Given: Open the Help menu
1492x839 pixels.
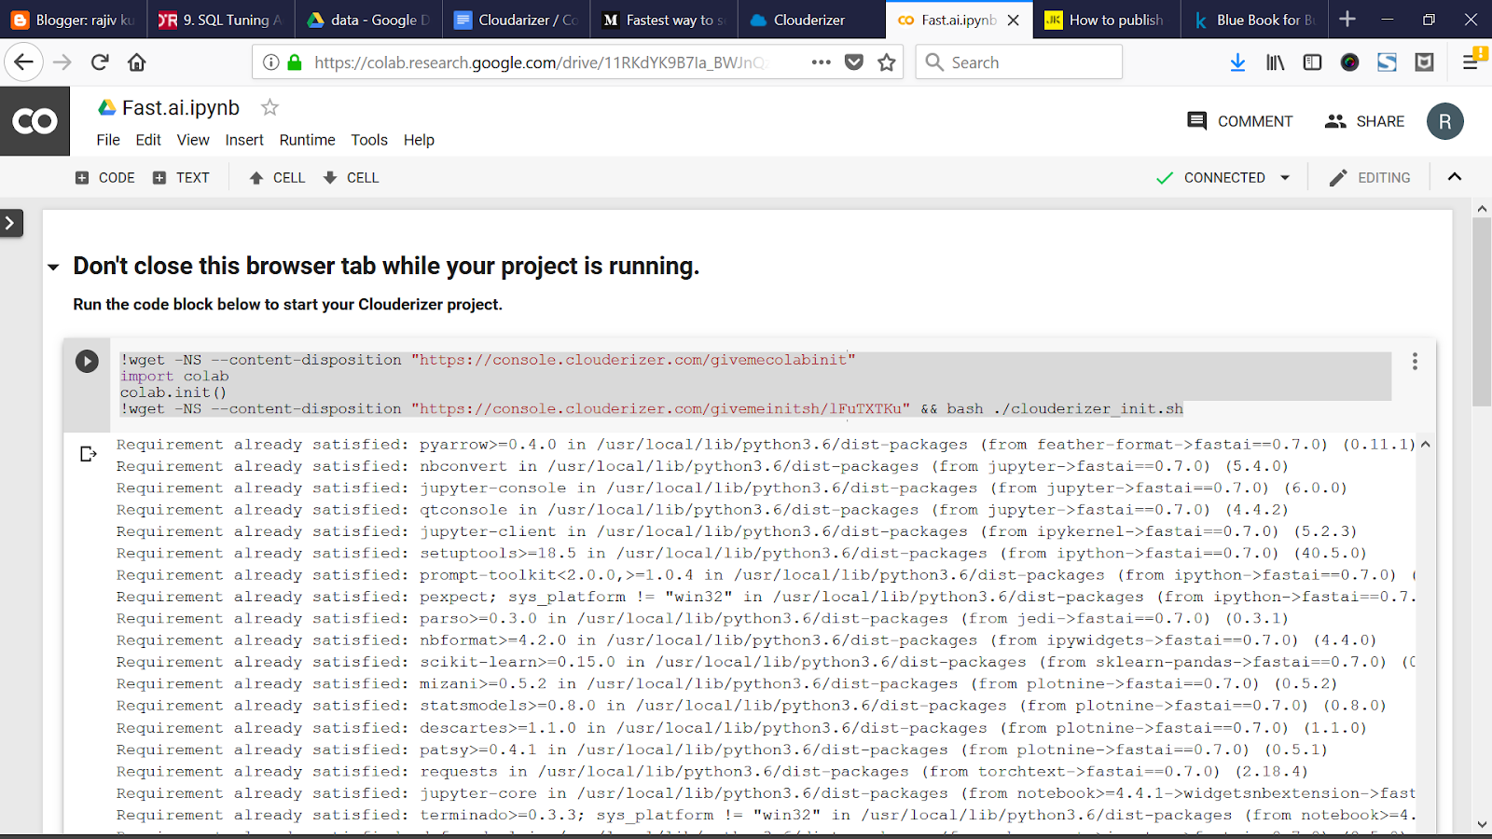Looking at the screenshot, I should pyautogui.click(x=419, y=140).
